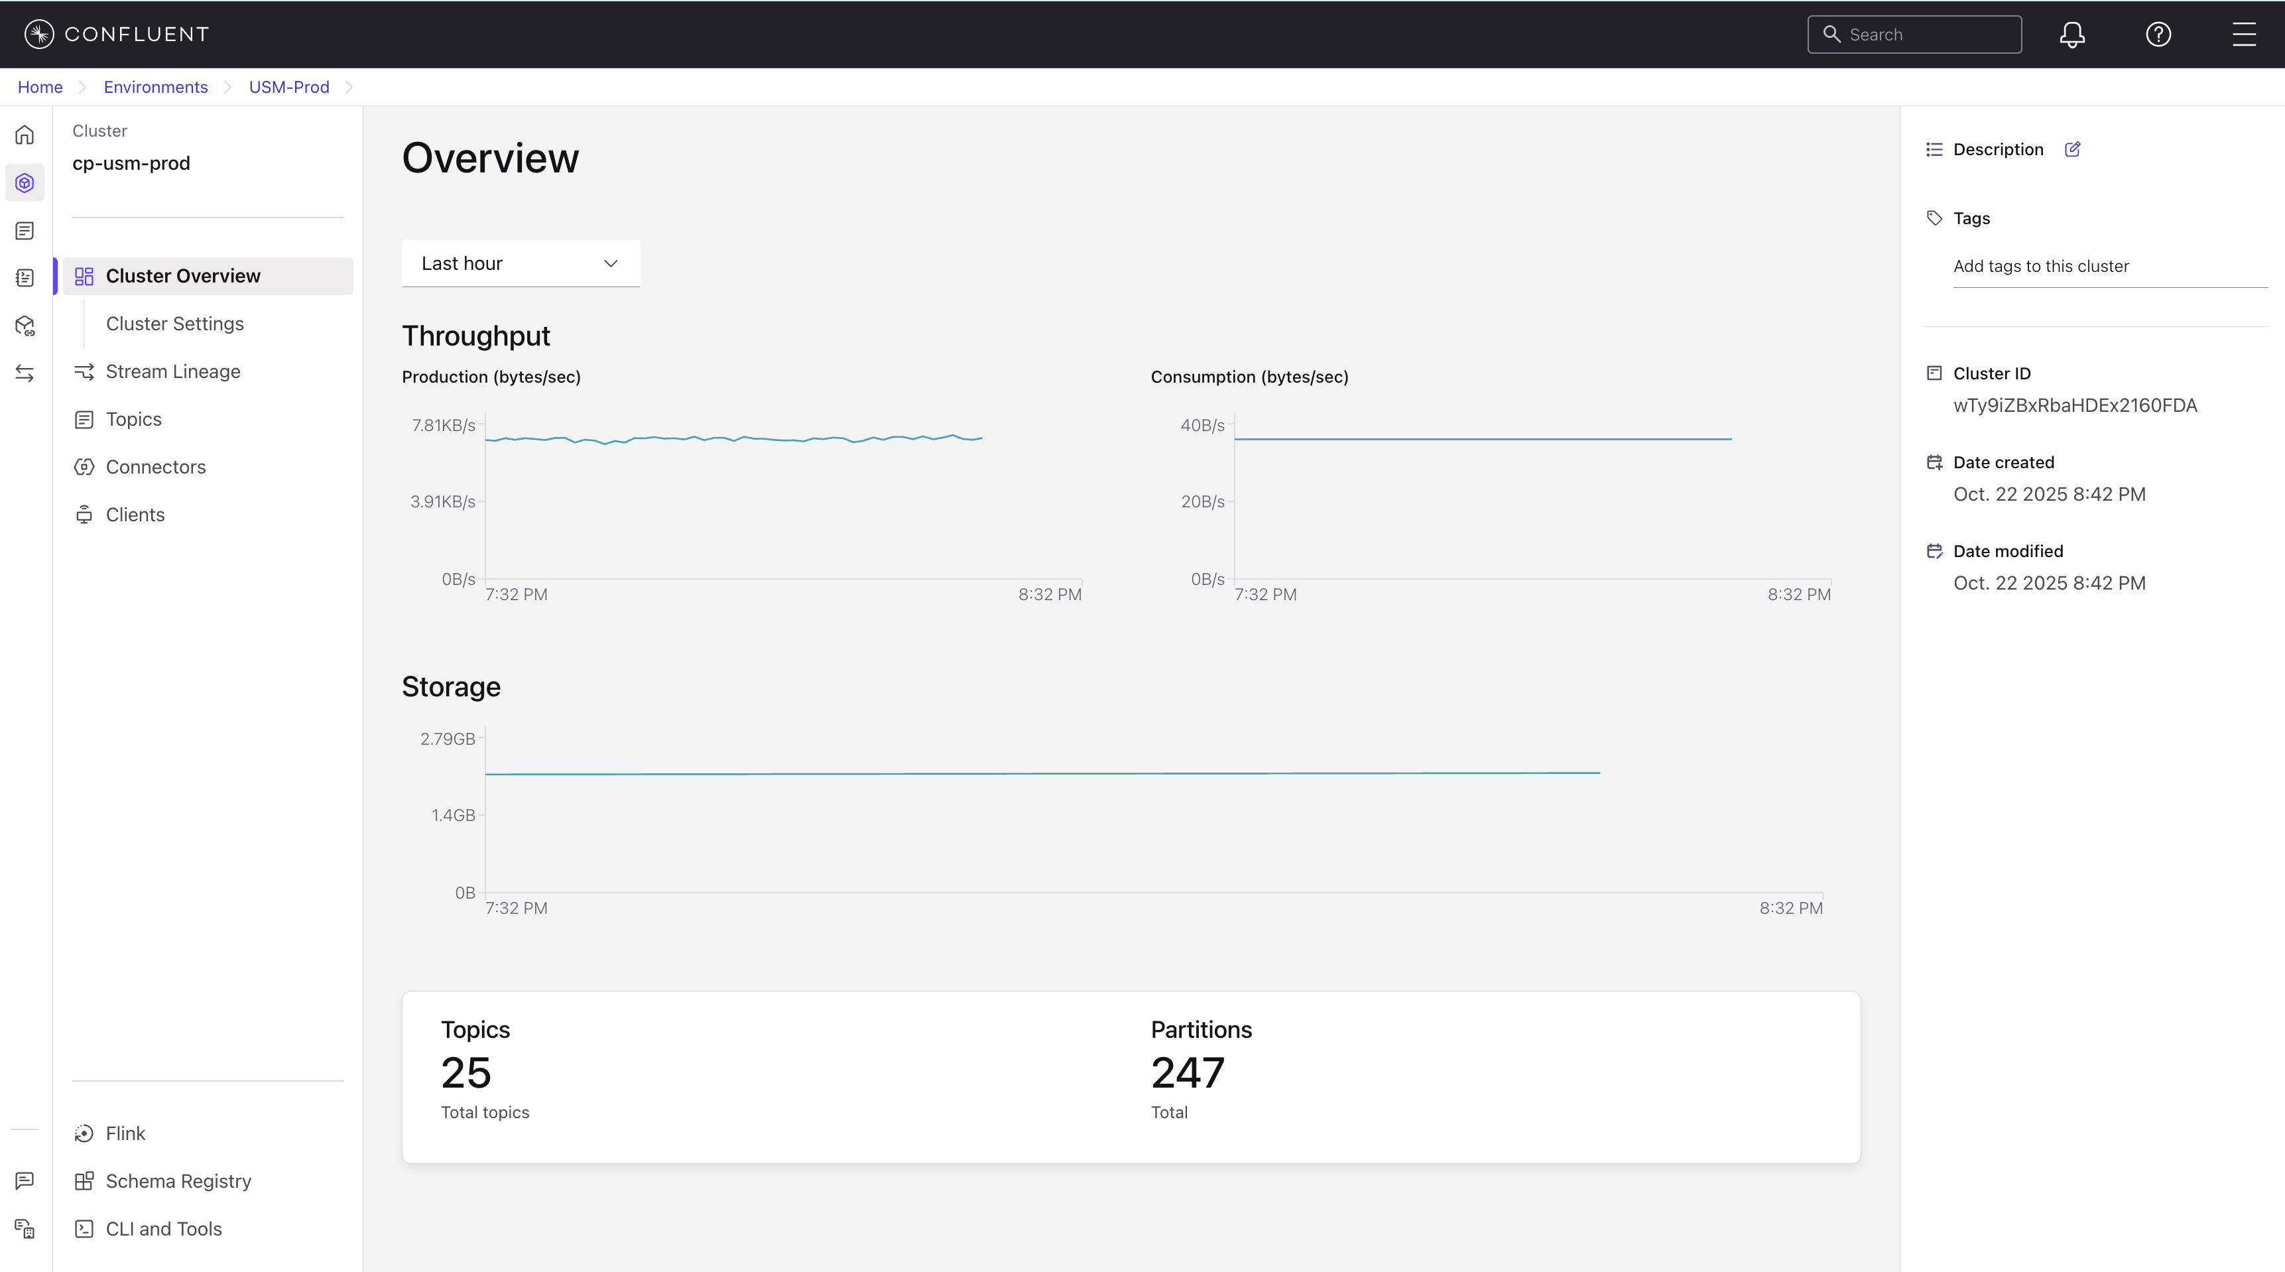The image size is (2285, 1272).
Task: Click the Confluent logo
Action: [116, 34]
